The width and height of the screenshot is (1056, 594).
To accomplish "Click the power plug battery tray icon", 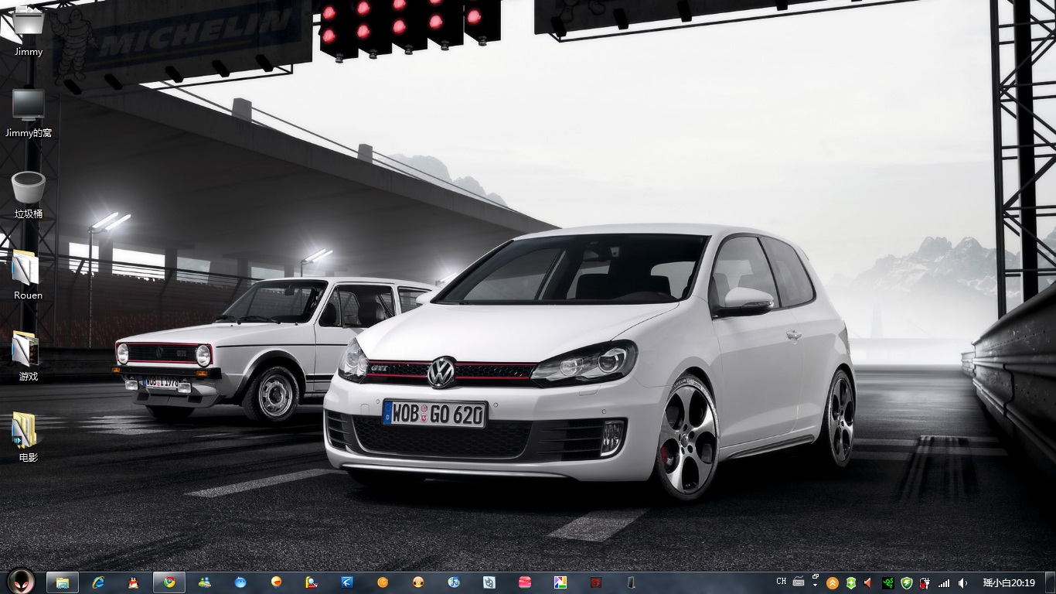I will [925, 583].
